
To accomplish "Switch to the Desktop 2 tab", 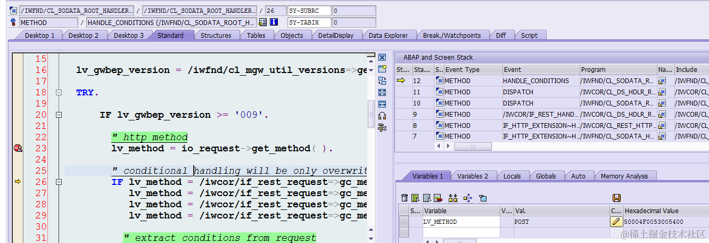I will [84, 35].
